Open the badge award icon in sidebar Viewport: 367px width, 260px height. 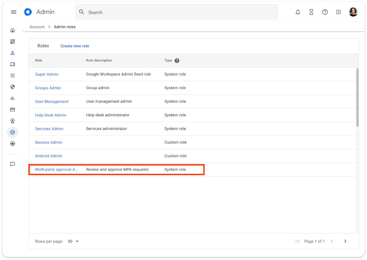[x=13, y=121]
